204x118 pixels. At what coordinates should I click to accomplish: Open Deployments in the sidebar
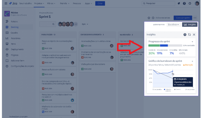click(17, 49)
